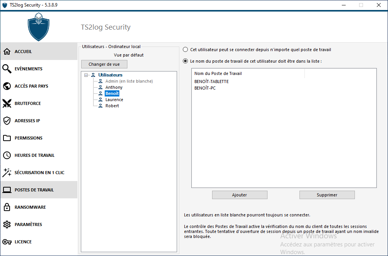Open the POSTES DE TRAVAIL section

pyautogui.click(x=39, y=190)
